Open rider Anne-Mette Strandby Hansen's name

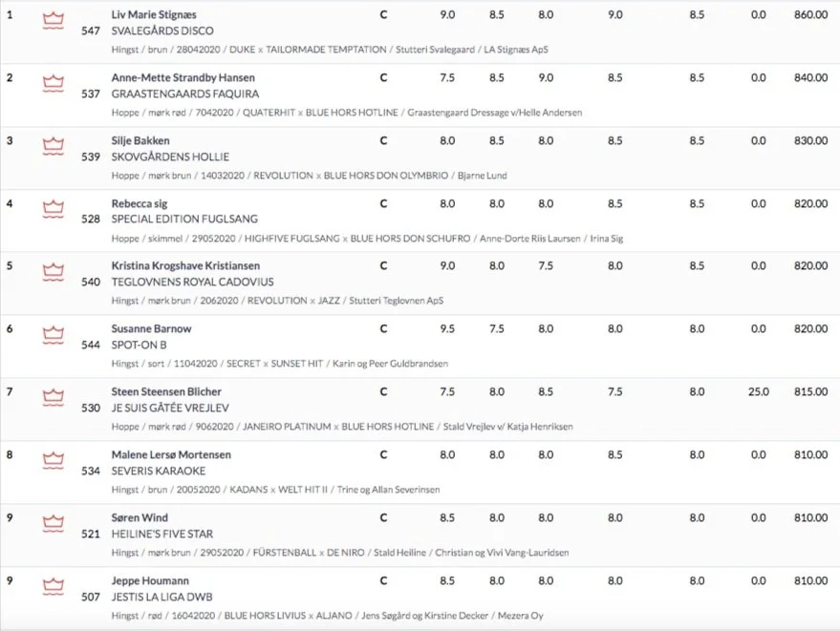(x=183, y=77)
